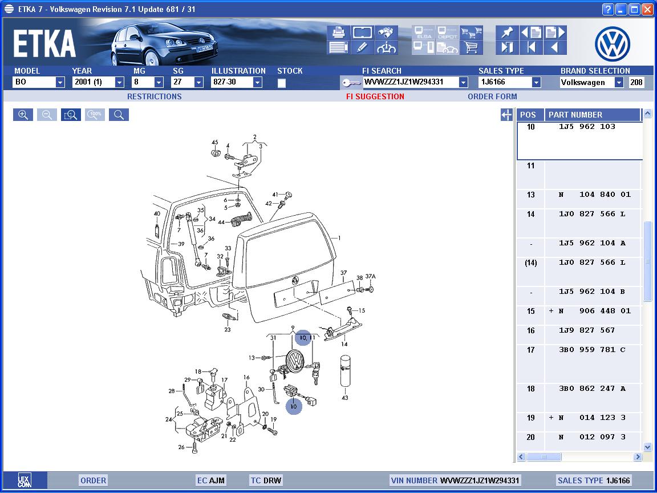Expand the MG dropdown
The height and width of the screenshot is (493, 657).
(x=159, y=82)
